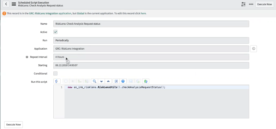Click Execute Now at the bottom
Screen dimensions: 276x129
pyautogui.click(x=14, y=125)
